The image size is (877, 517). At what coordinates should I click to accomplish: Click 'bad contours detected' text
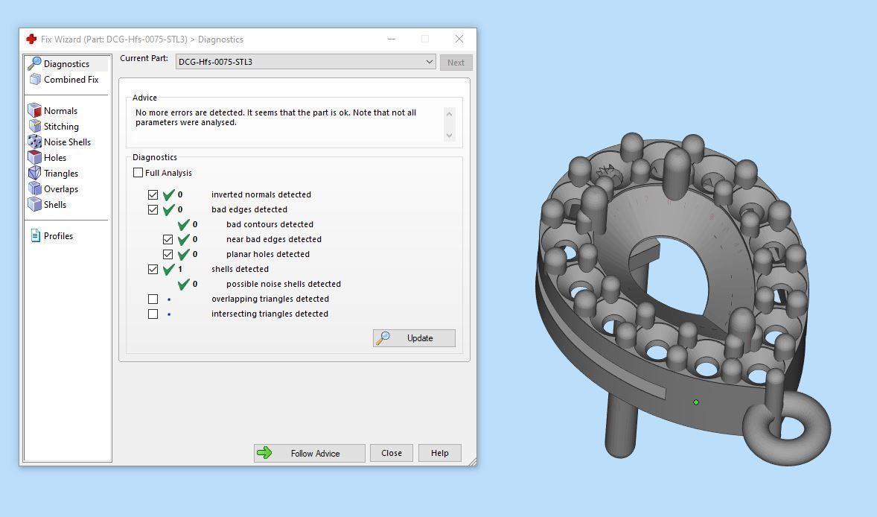point(270,224)
